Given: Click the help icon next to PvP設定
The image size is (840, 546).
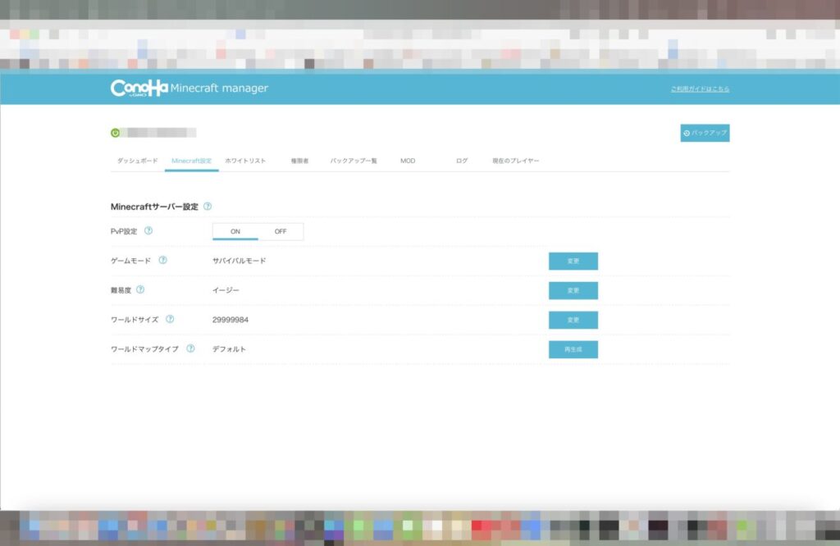Looking at the screenshot, I should coord(148,231).
